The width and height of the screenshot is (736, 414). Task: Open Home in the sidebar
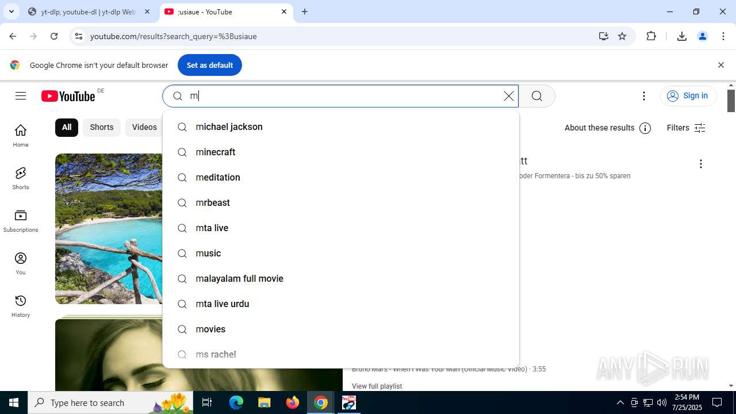[x=21, y=136]
